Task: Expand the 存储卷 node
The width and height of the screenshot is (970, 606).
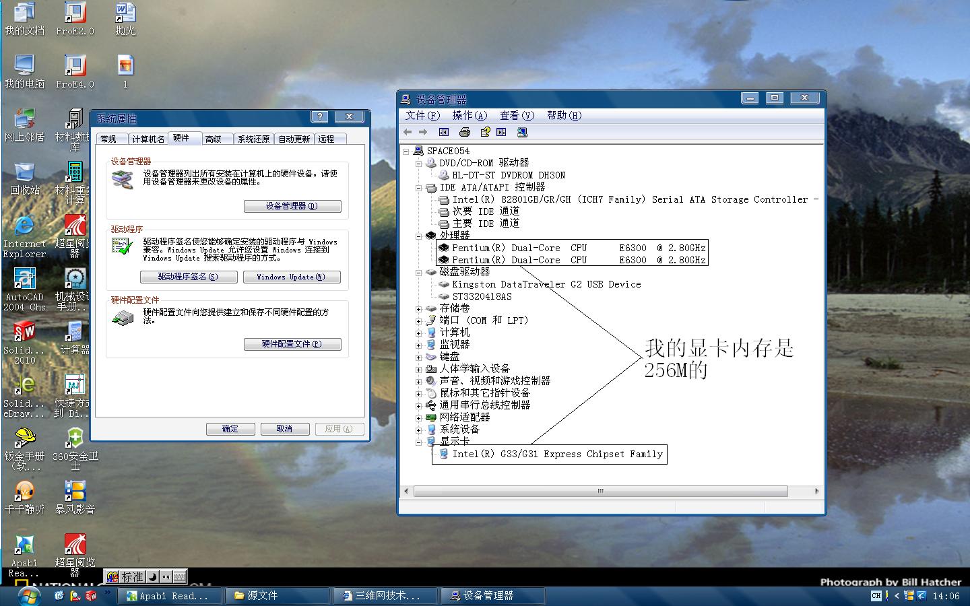Action: coord(418,309)
